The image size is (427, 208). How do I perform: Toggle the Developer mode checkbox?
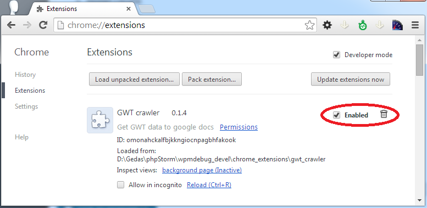[336, 55]
